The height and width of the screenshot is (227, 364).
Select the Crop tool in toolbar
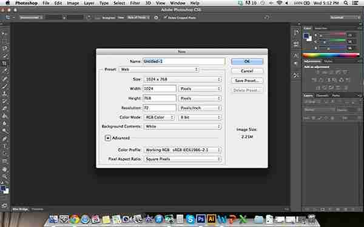coord(4,63)
